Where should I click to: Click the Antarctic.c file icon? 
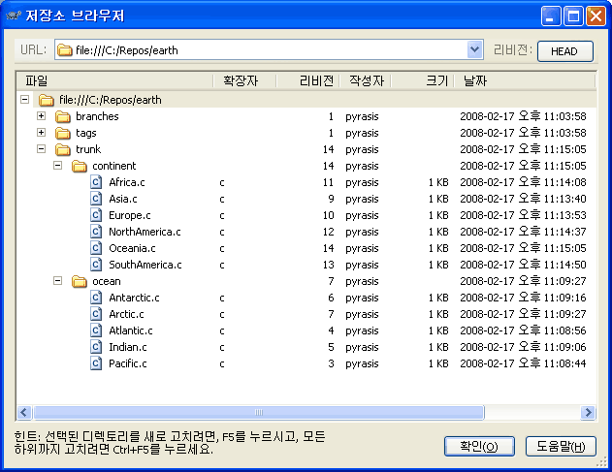click(x=97, y=298)
